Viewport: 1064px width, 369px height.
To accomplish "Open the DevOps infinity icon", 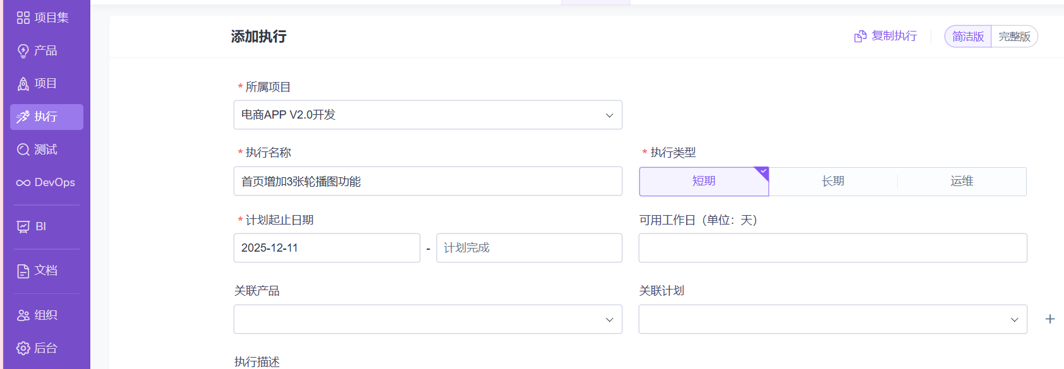I will tap(23, 183).
